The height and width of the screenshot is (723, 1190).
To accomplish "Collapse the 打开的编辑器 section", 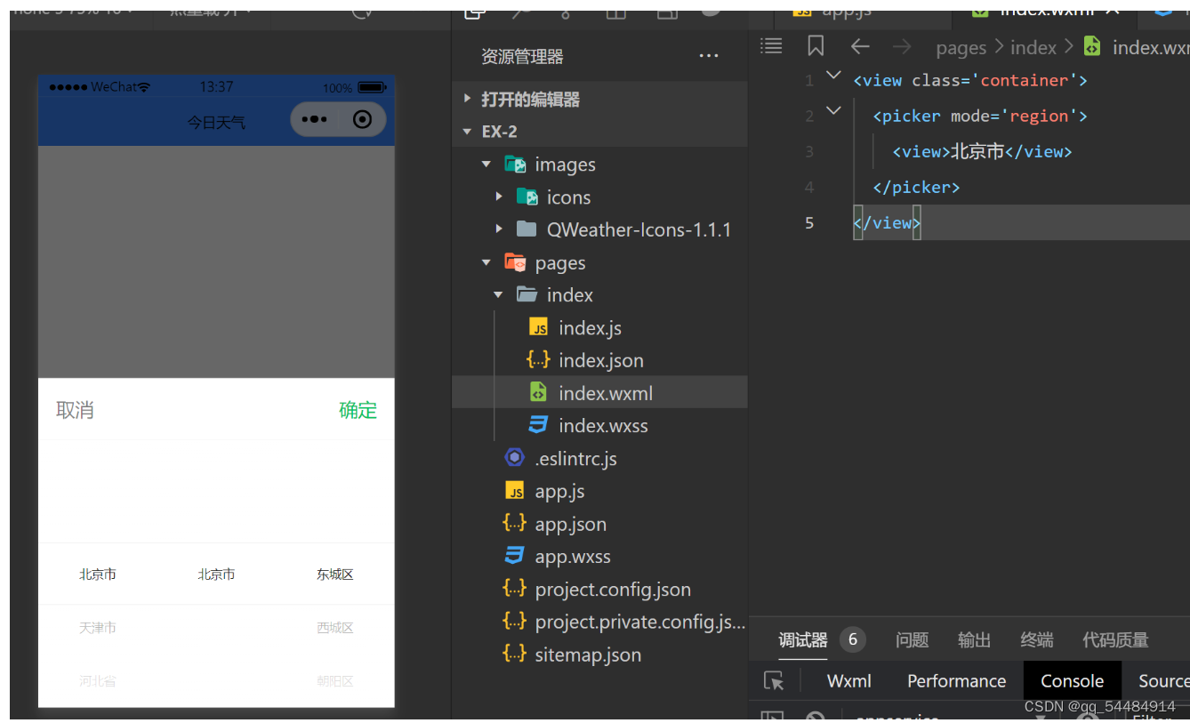I will [467, 99].
